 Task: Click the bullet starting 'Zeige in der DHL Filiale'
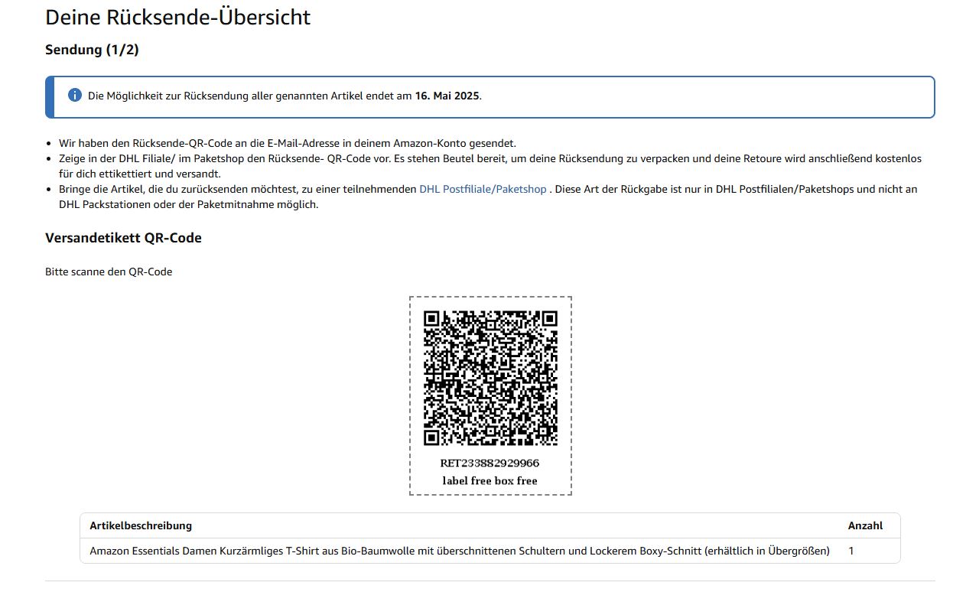(490, 166)
